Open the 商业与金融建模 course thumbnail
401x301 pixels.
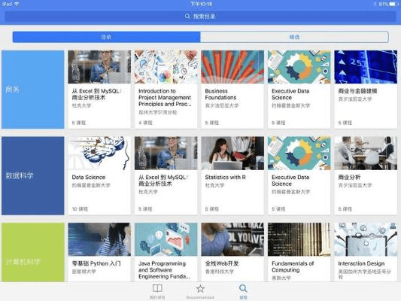tap(366, 67)
